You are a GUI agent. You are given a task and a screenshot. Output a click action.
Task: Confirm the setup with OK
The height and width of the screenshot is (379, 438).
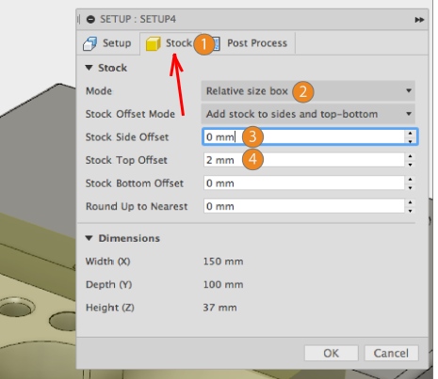pos(332,354)
